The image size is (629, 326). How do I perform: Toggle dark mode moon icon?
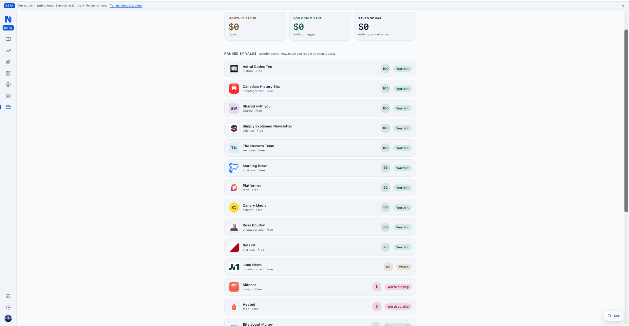(8, 307)
